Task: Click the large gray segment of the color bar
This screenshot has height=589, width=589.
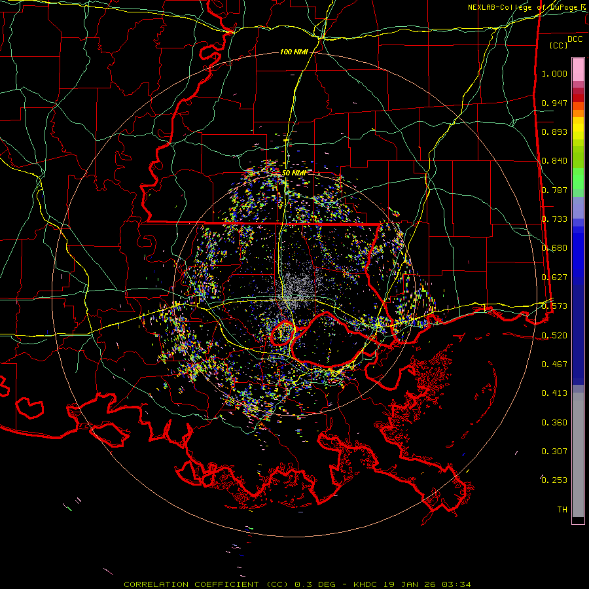Action: click(x=578, y=455)
